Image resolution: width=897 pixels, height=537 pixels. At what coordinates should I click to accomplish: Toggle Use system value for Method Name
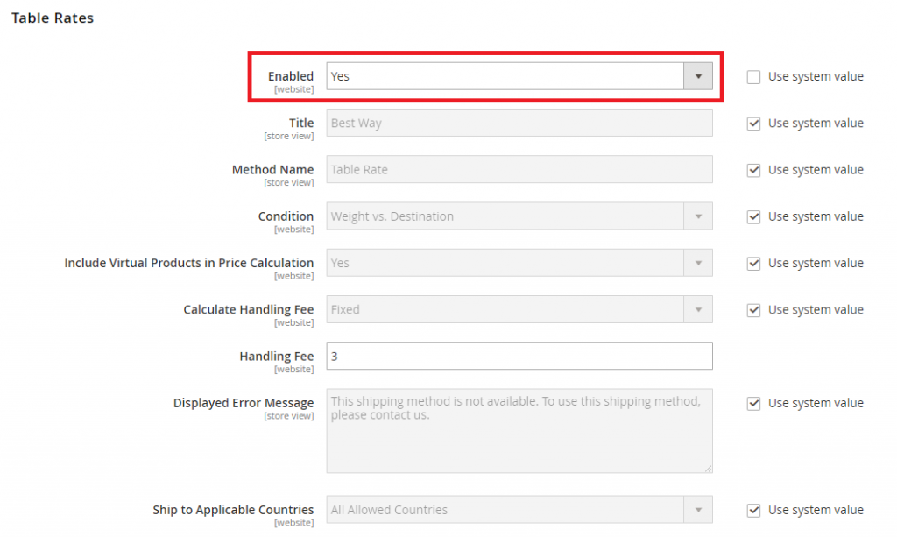pos(753,169)
